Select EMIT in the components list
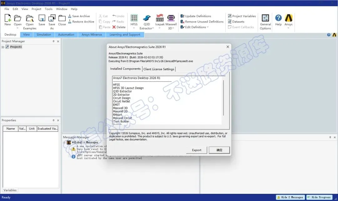The width and height of the screenshot is (338, 201). [x=116, y=105]
